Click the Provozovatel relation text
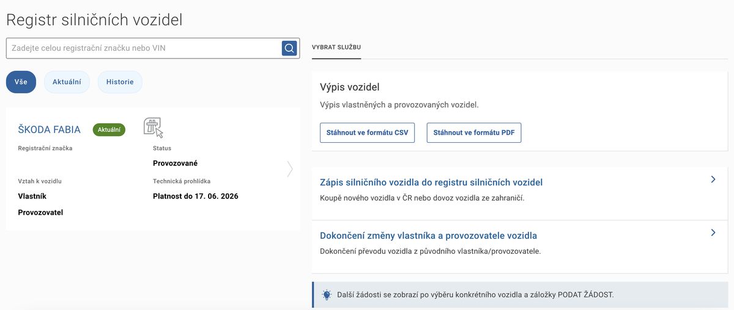This screenshot has height=310, width=734. 40,212
